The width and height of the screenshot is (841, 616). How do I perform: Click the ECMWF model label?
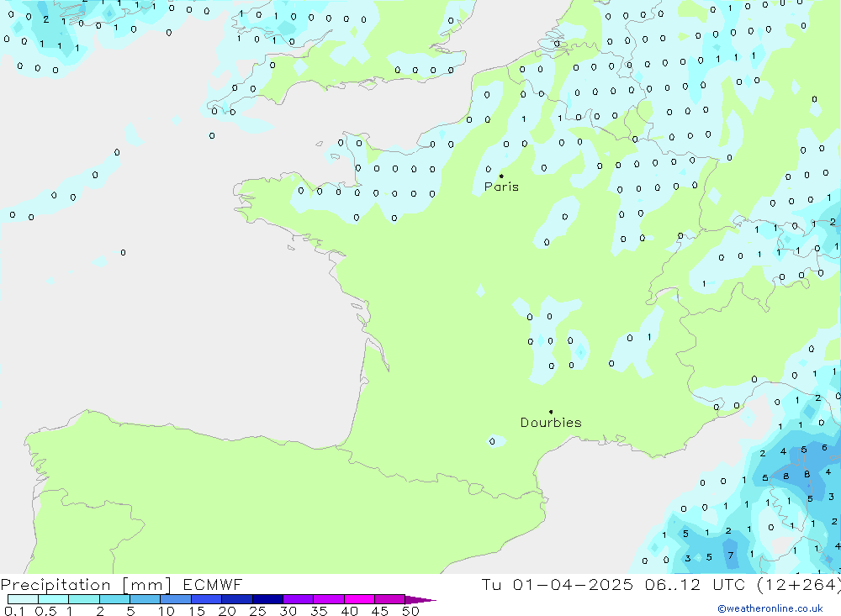click(213, 584)
